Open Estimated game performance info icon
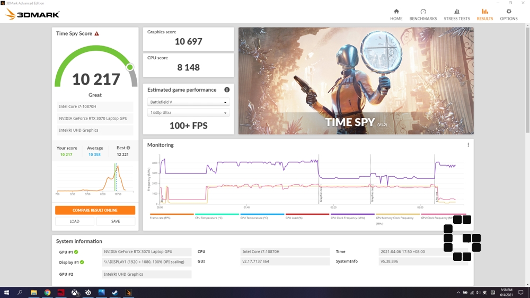This screenshot has width=530, height=298. (227, 90)
